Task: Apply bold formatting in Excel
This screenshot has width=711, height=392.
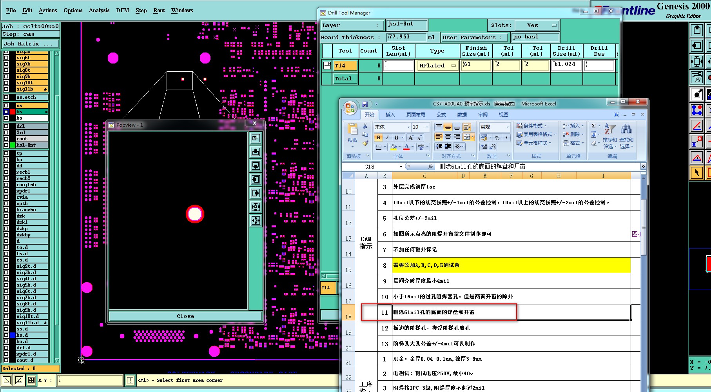Action: coord(378,138)
